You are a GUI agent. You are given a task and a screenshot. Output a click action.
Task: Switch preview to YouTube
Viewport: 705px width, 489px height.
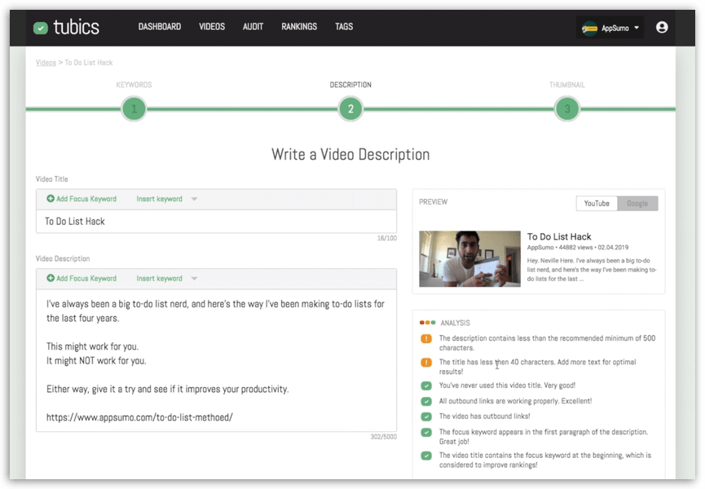pyautogui.click(x=597, y=203)
